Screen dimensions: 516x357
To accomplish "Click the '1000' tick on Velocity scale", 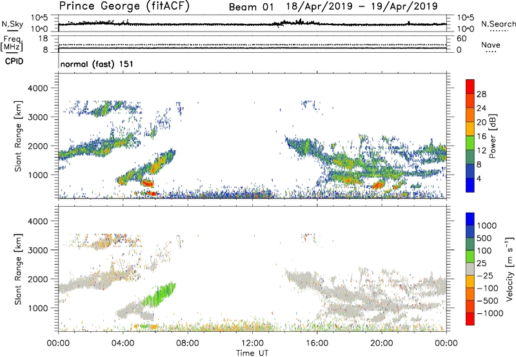I will (486, 226).
